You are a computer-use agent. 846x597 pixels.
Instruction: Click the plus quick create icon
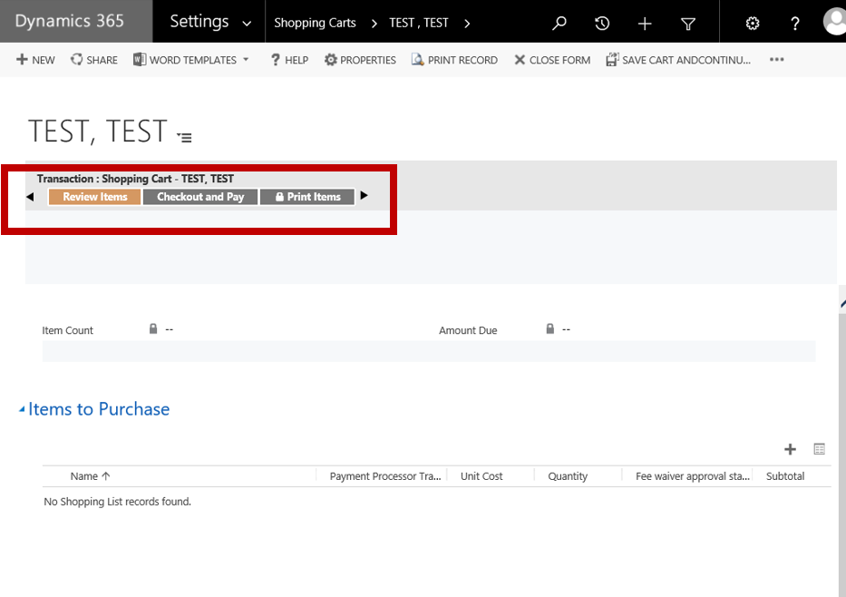click(x=645, y=24)
